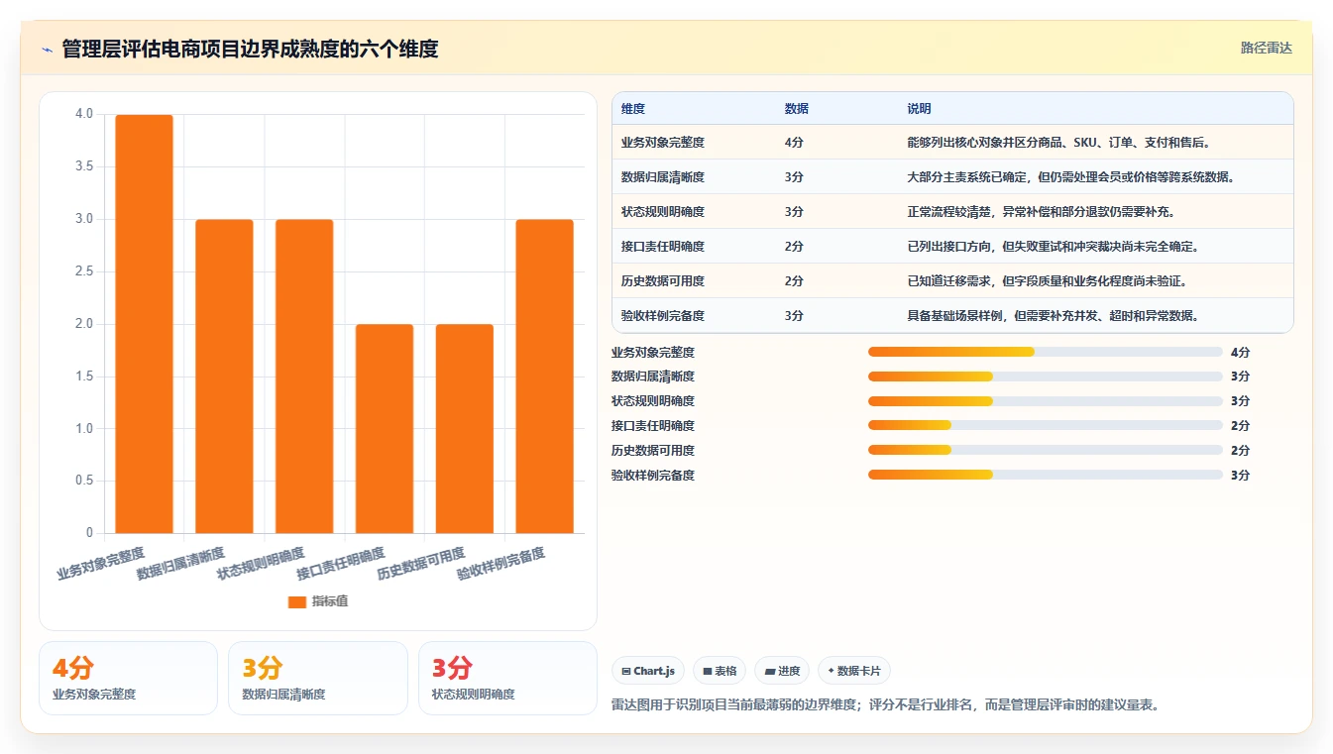Click y-axis tick label 4.0

pos(84,115)
